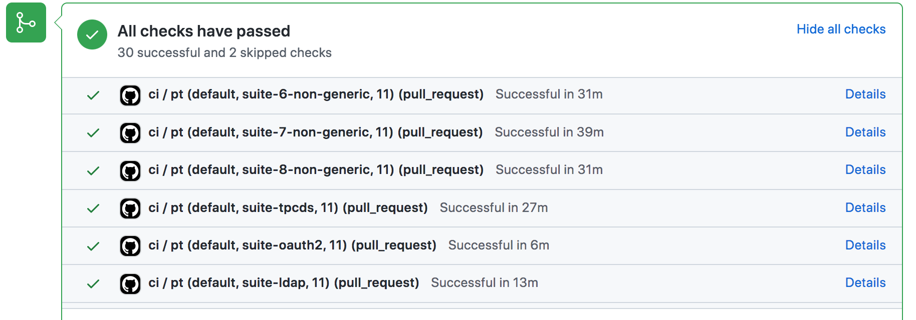The height and width of the screenshot is (320, 916).
Task: Click success checkmark beside suite-ldap
Action: (x=93, y=283)
